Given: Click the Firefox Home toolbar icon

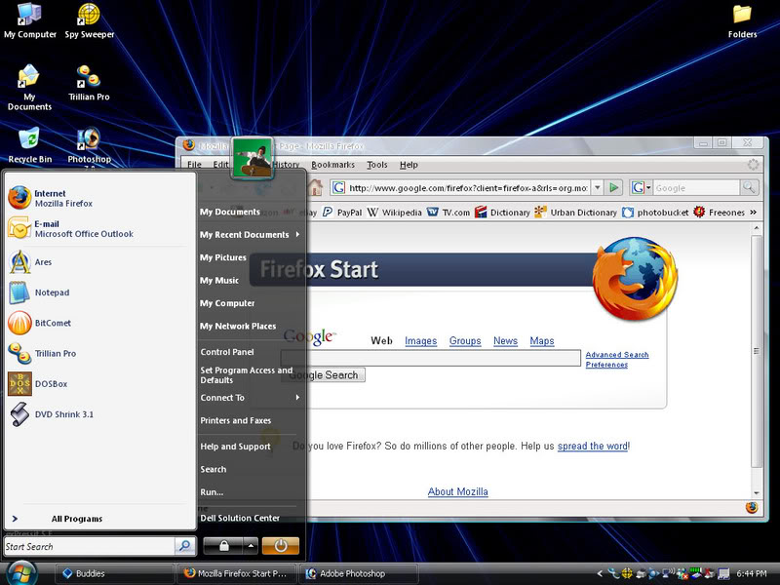Looking at the screenshot, I should click(315, 187).
